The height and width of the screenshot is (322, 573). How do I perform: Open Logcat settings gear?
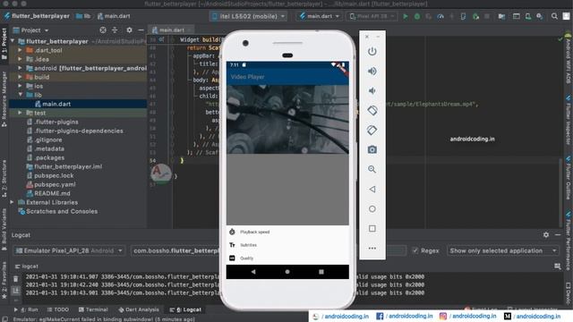point(546,235)
